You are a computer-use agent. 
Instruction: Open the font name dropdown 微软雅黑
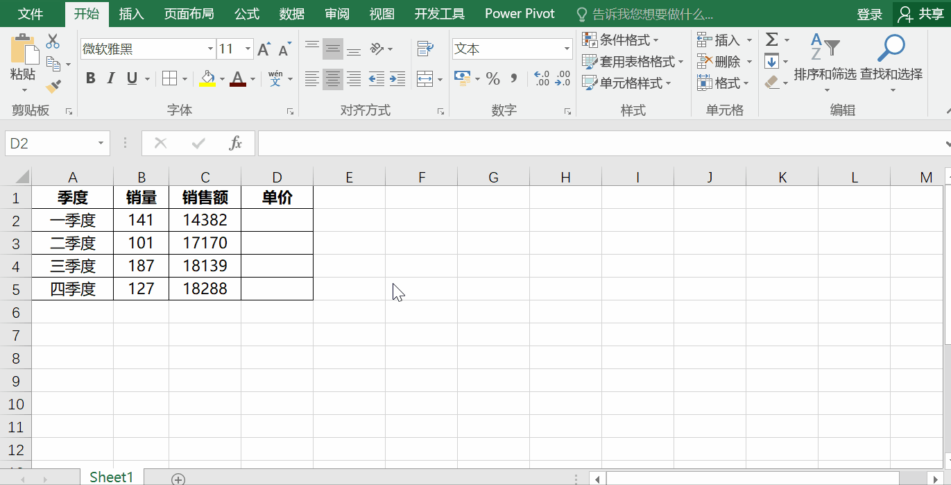click(x=210, y=49)
